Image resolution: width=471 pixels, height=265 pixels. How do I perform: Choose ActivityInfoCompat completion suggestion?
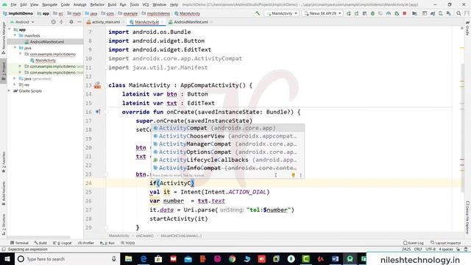coord(227,168)
